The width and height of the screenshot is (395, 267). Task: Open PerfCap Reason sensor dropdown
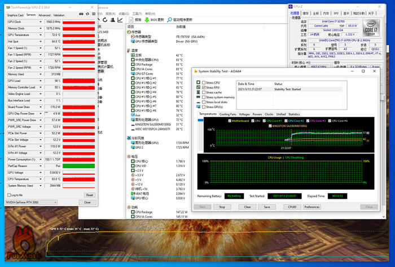coord(40,166)
